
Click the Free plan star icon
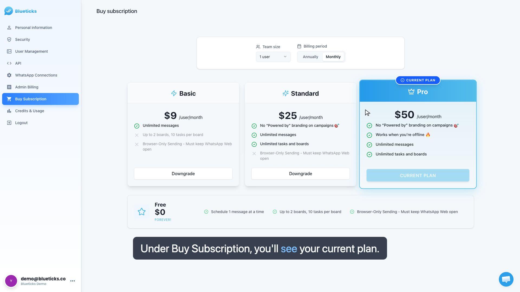pyautogui.click(x=142, y=212)
